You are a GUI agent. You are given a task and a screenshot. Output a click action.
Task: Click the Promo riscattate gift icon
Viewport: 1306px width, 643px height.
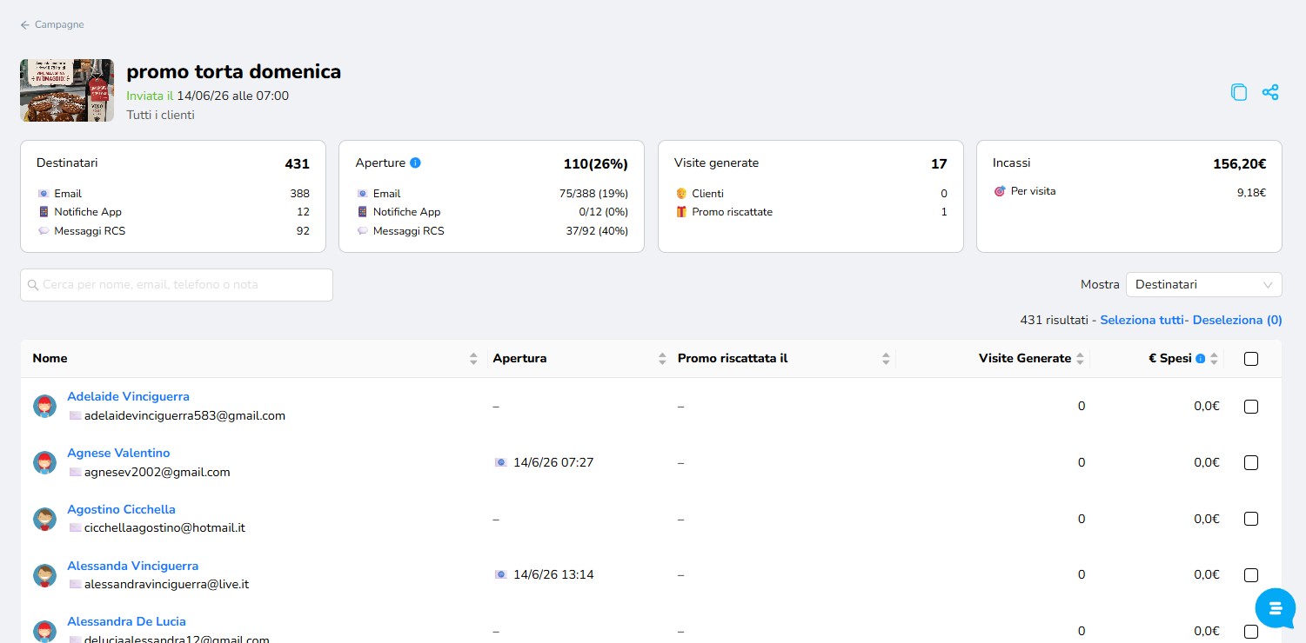click(681, 212)
